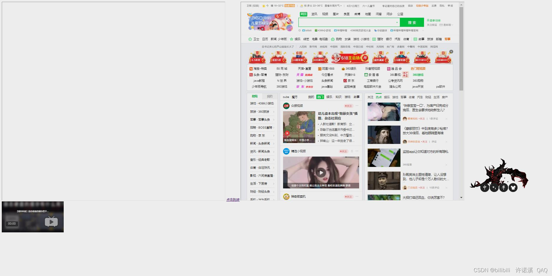Open 安居客 site link

pyautogui.click(x=372, y=75)
